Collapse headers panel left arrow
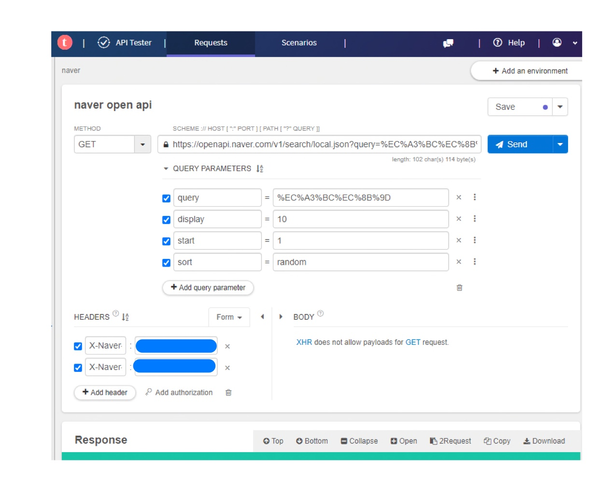This screenshot has width=613, height=483. tap(262, 317)
